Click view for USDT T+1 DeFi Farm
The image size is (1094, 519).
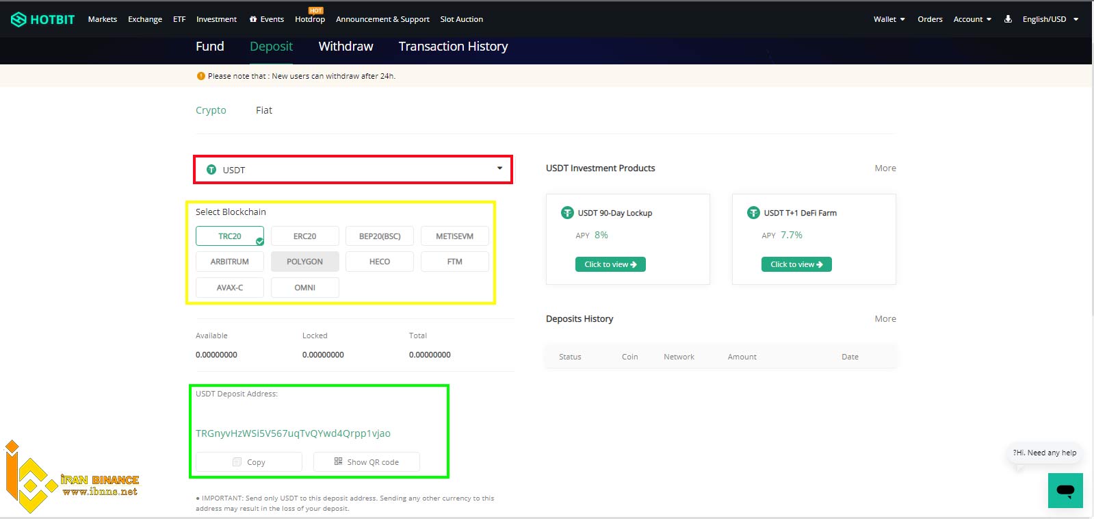pyautogui.click(x=796, y=264)
